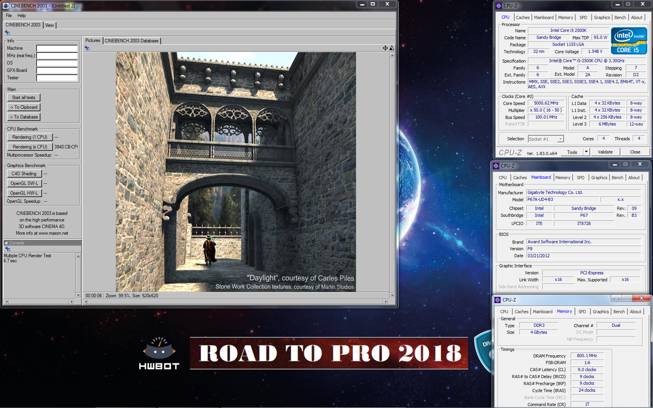This screenshot has height=408, width=653.
Task: Open SPD tab in the Mainboard CPU-Z window
Action: (580, 178)
